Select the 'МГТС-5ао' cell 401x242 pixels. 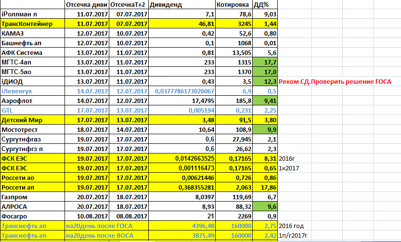(32, 72)
